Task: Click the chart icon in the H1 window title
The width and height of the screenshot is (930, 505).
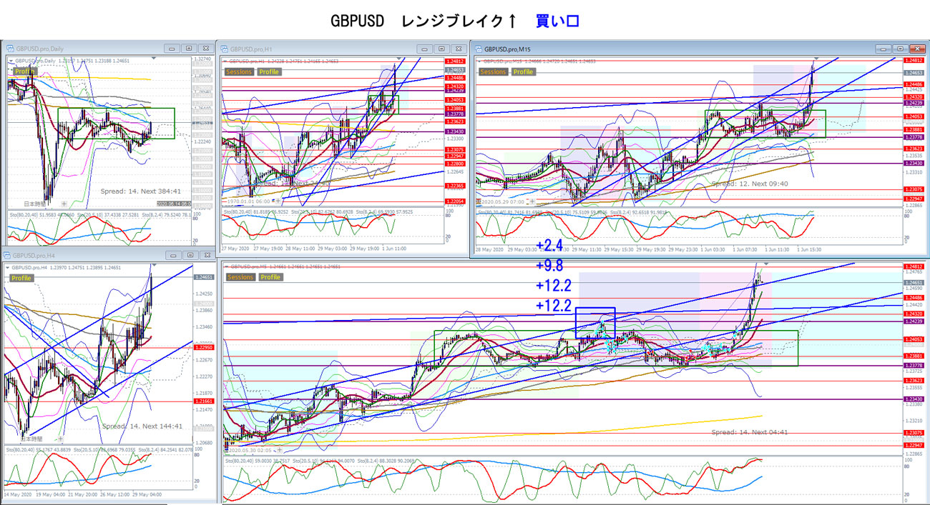Action: (224, 49)
